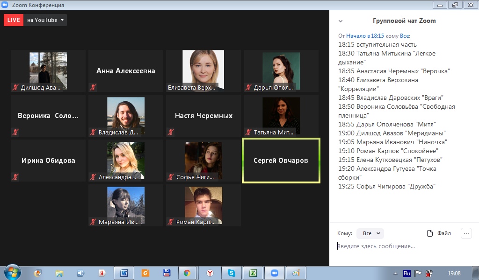479x280 pixels.
Task: Click the 'Все:' recipient link in chat
Action: 405,36
